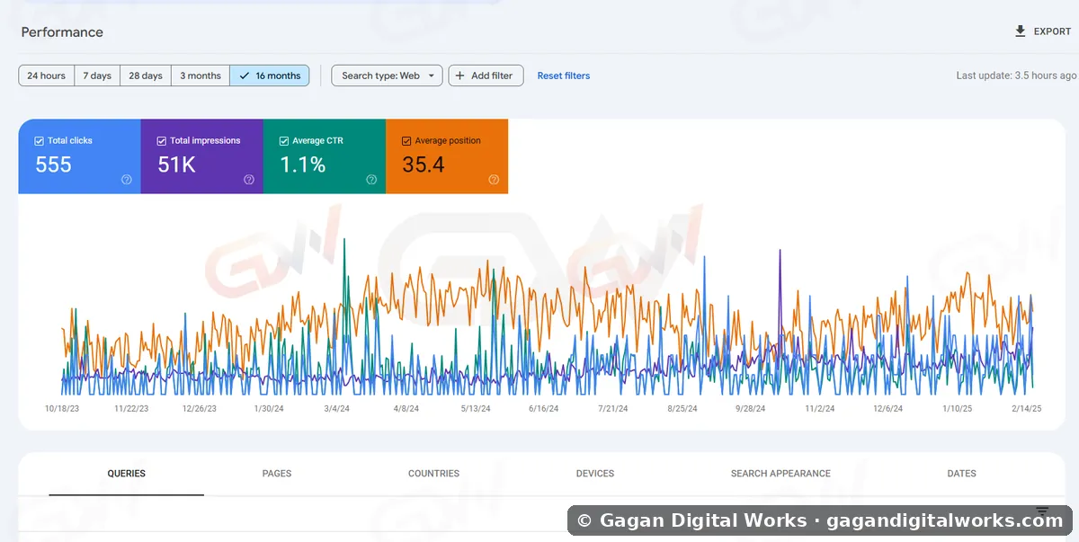Click the 5/13/24 date axis label
The width and height of the screenshot is (1079, 542).
pyautogui.click(x=476, y=408)
